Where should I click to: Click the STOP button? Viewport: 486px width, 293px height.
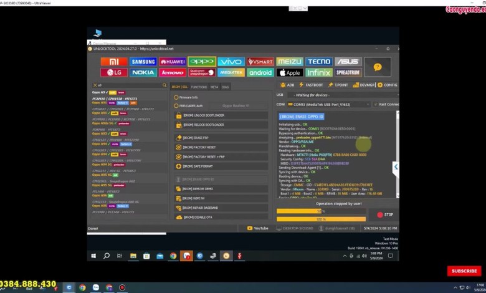click(380, 214)
